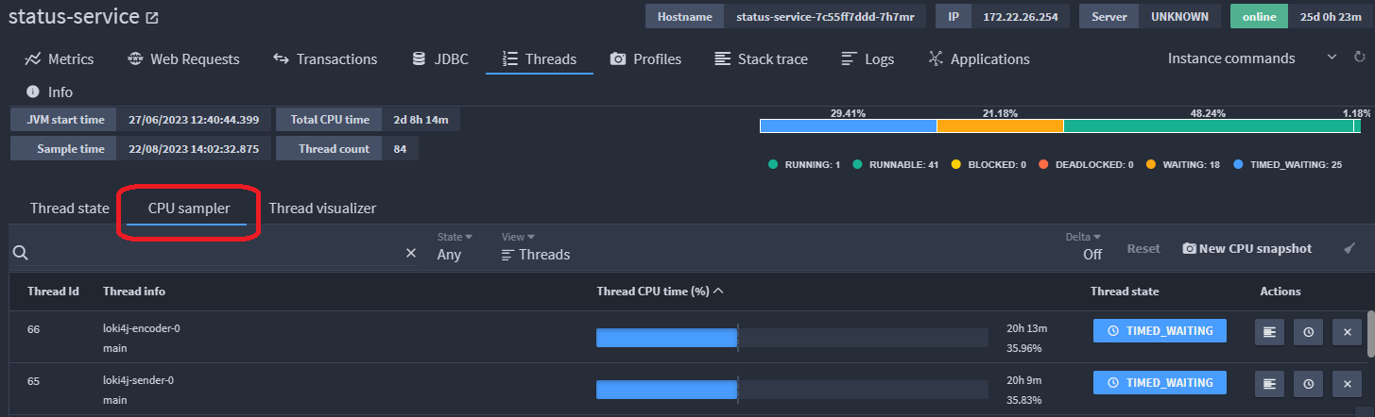This screenshot has height=417, width=1375.
Task: Open the State filter dropdown
Action: coord(455,246)
